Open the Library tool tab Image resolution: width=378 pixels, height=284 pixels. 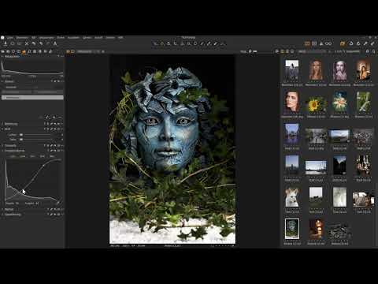tap(3, 51)
